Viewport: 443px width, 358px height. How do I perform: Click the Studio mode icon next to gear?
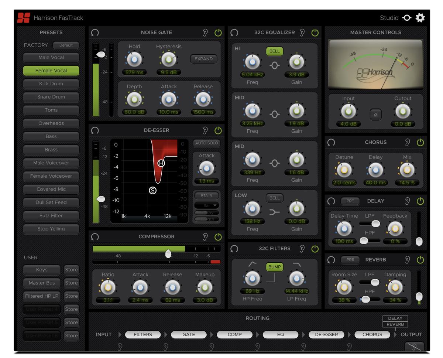coord(407,18)
